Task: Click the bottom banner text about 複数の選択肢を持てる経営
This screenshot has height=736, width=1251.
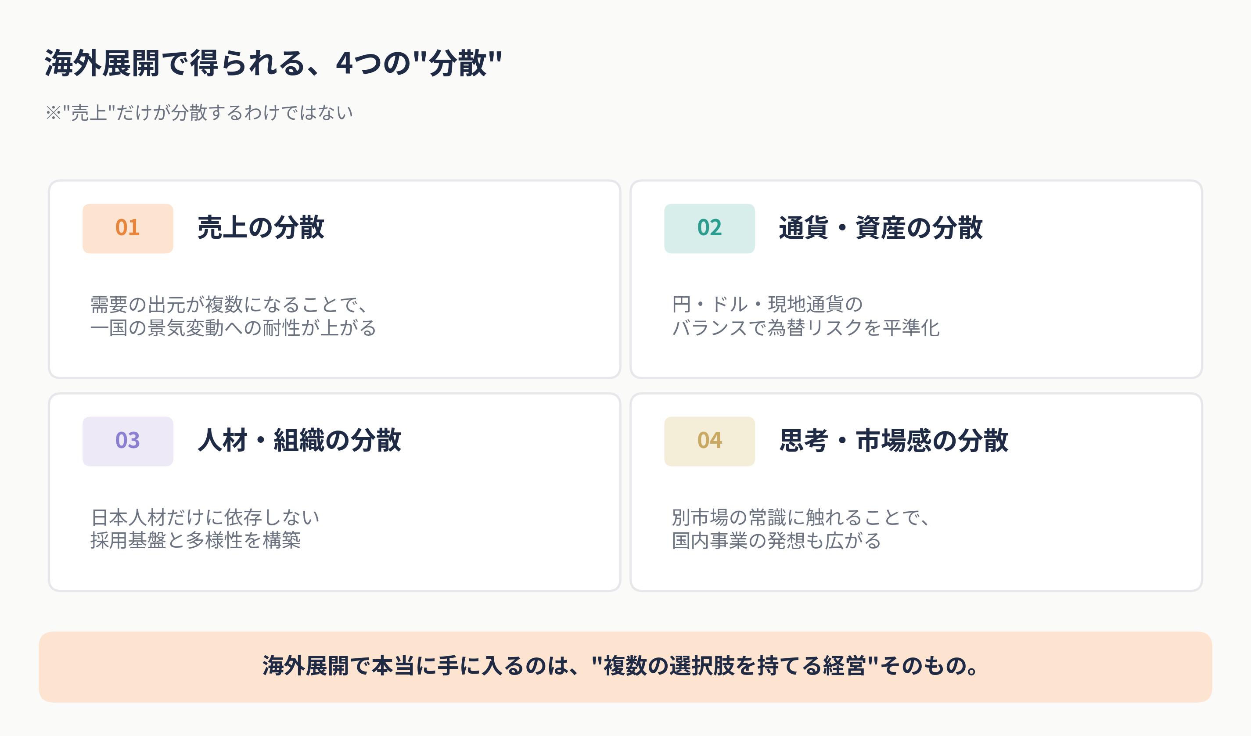Action: 621,666
